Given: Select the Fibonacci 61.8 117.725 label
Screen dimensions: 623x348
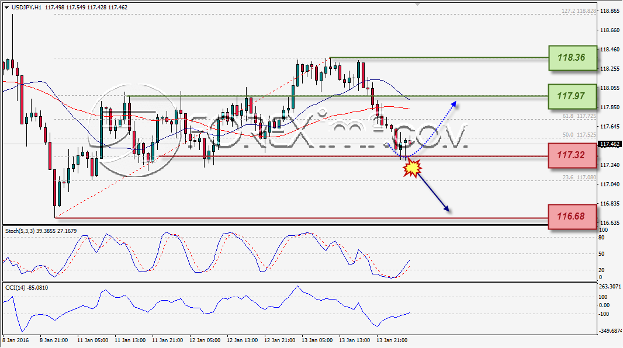Looking at the screenshot, I should pos(579,116).
